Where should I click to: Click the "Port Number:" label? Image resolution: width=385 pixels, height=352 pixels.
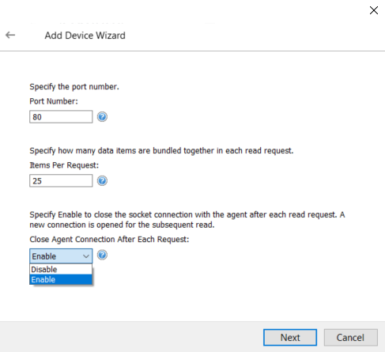click(x=54, y=101)
